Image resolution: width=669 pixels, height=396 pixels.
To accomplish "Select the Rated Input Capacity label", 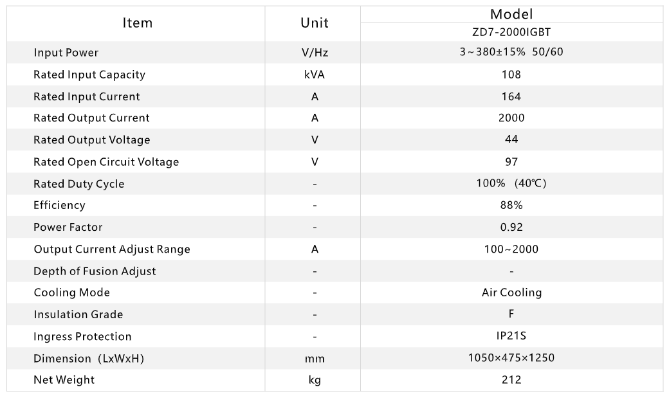I will [89, 75].
